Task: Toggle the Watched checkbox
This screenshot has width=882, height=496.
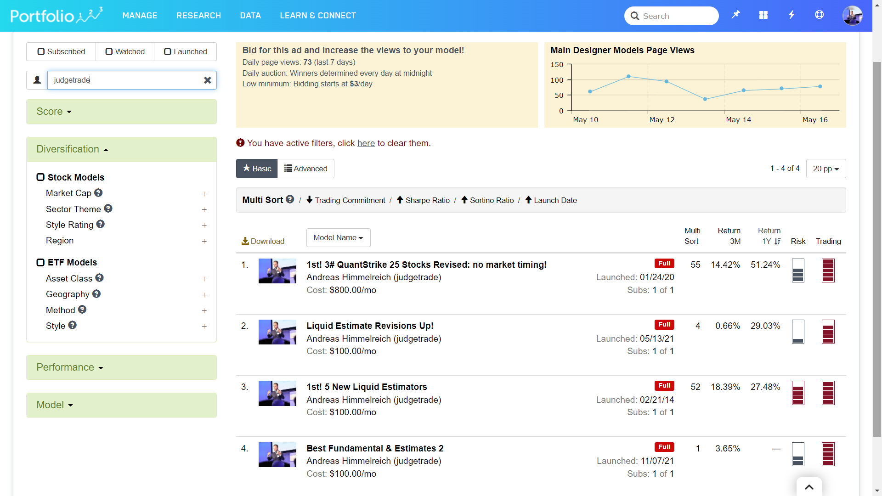Action: point(109,51)
